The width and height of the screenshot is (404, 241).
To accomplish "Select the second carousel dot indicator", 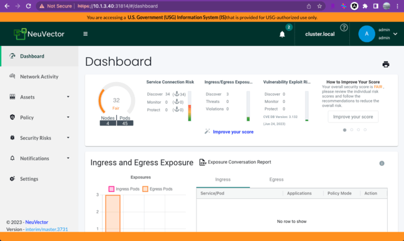I will pyautogui.click(x=351, y=130).
